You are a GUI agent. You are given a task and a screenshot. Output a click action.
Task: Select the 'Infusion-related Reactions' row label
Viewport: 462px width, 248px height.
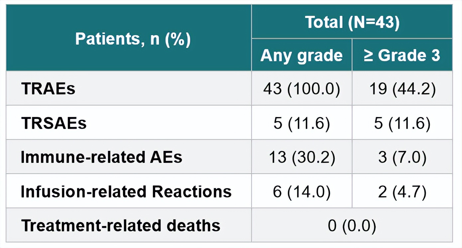(x=126, y=191)
